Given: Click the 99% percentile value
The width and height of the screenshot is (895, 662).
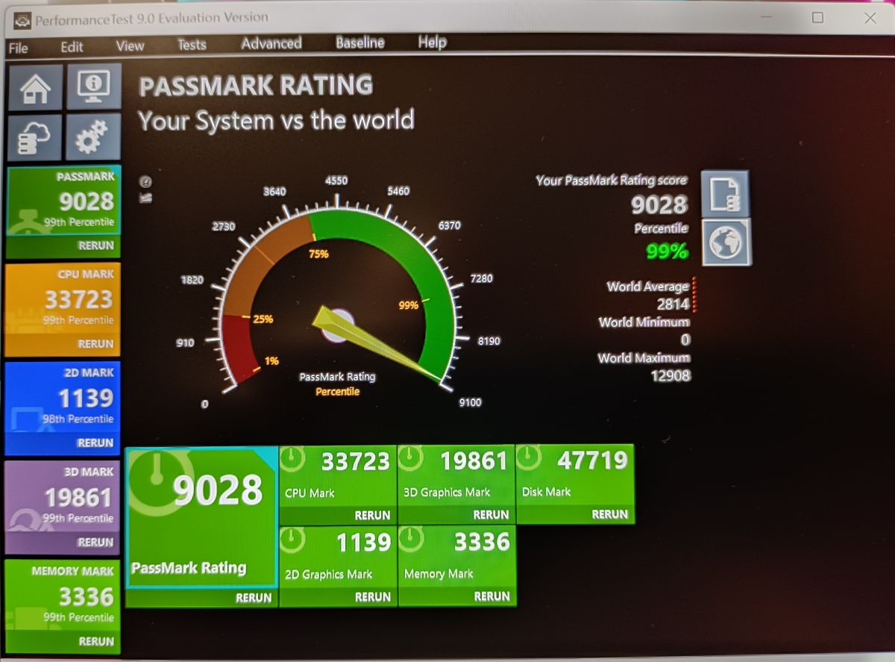Looking at the screenshot, I should (x=667, y=252).
